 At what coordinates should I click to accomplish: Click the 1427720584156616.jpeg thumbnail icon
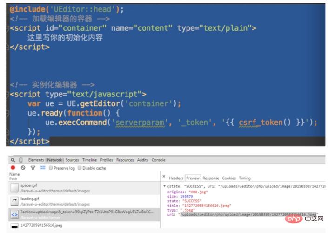point(14,226)
